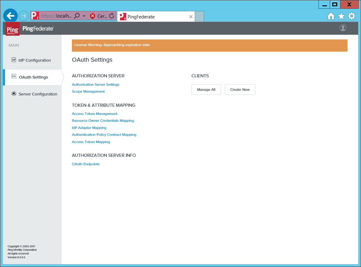Click the TOKEN & ATTRIBUTE MAPPING heading
This screenshot has width=361, height=267.
click(103, 105)
